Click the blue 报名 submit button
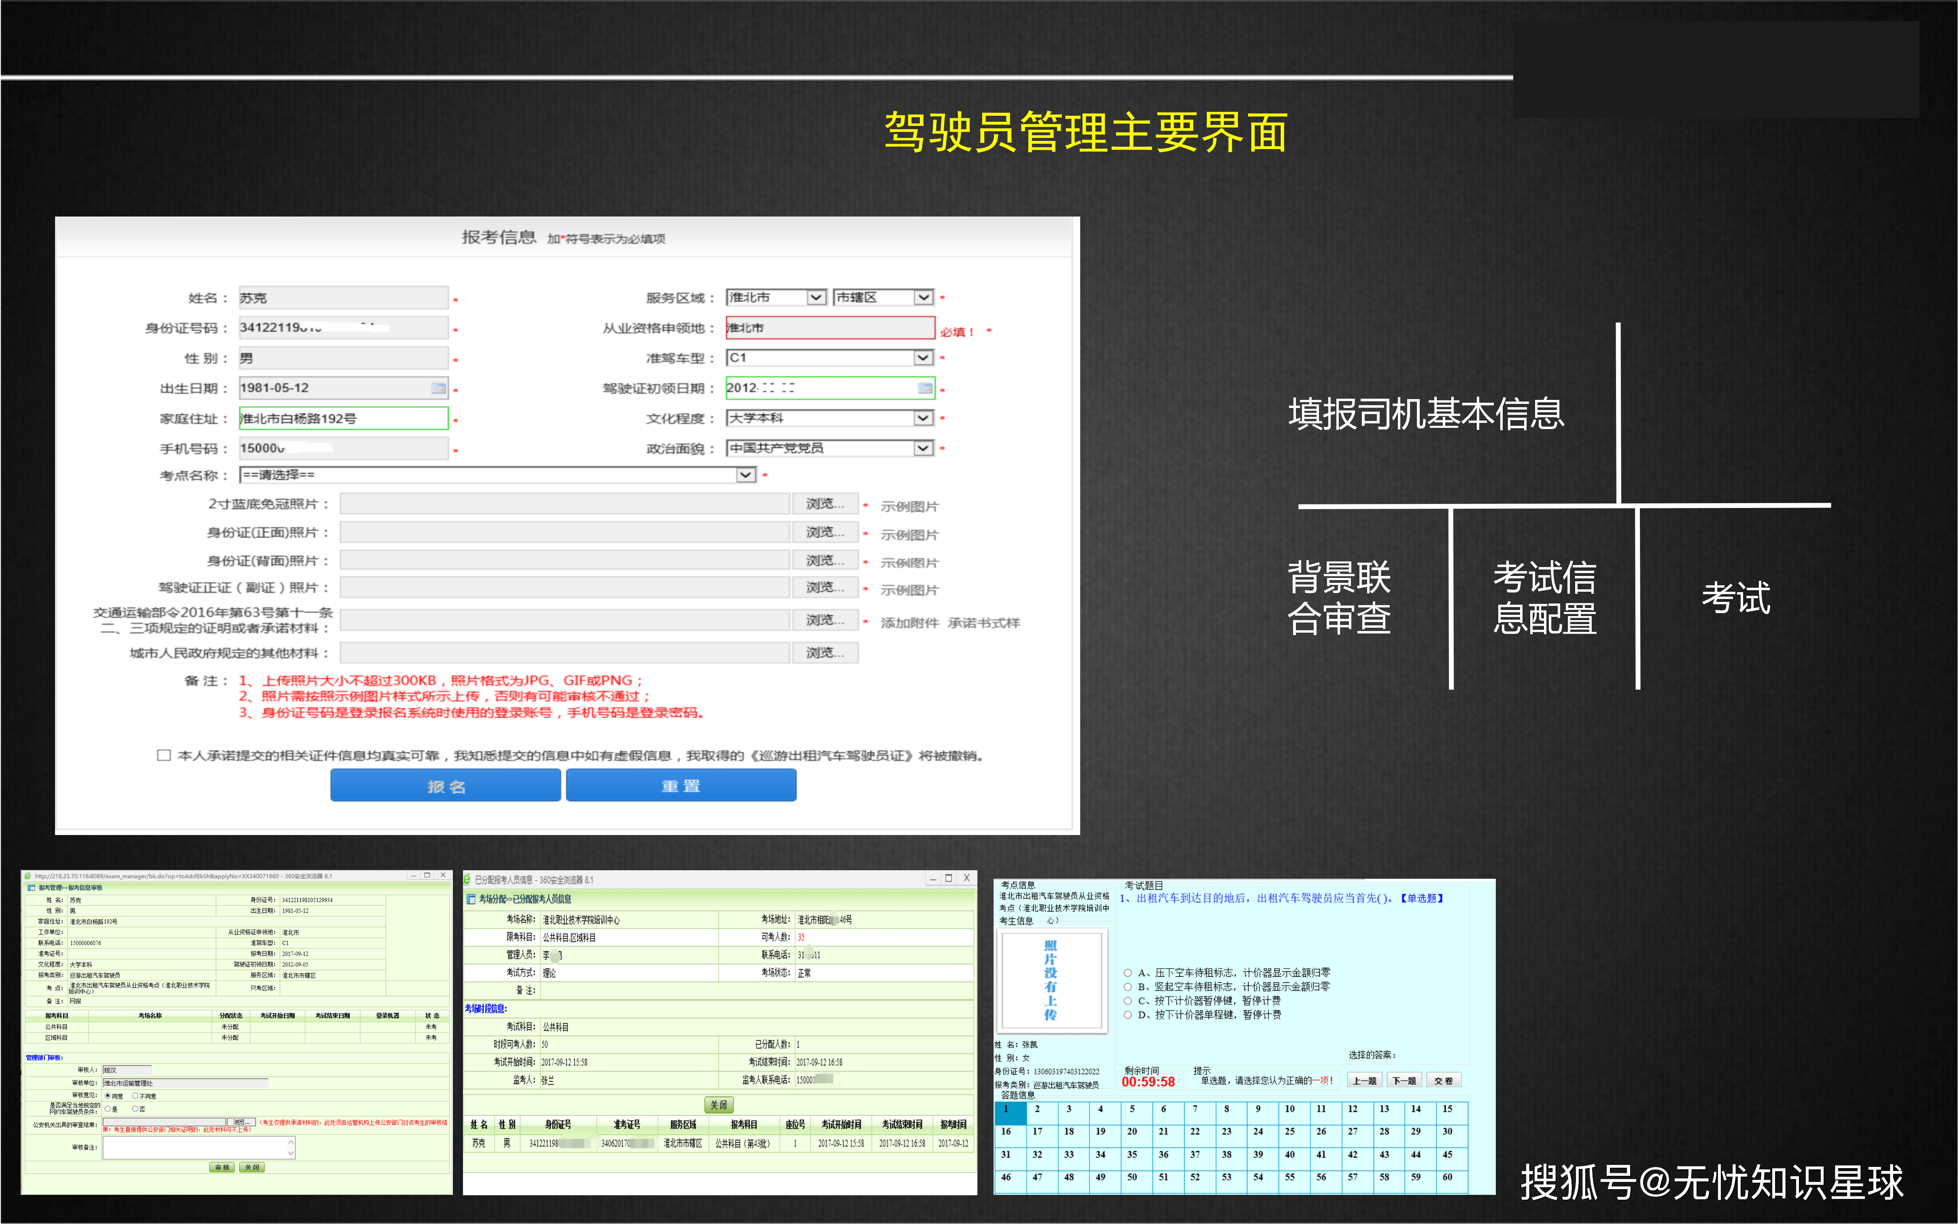 [x=445, y=785]
